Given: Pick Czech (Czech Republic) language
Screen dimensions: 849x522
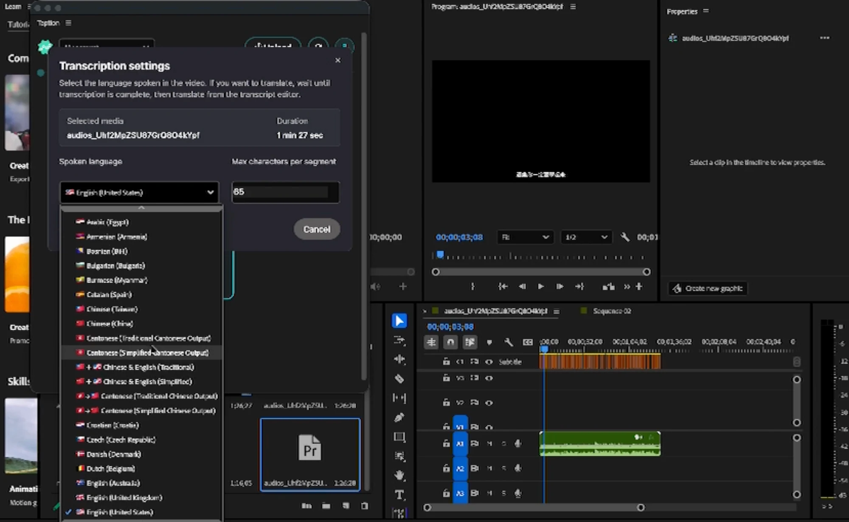Looking at the screenshot, I should pyautogui.click(x=142, y=440).
